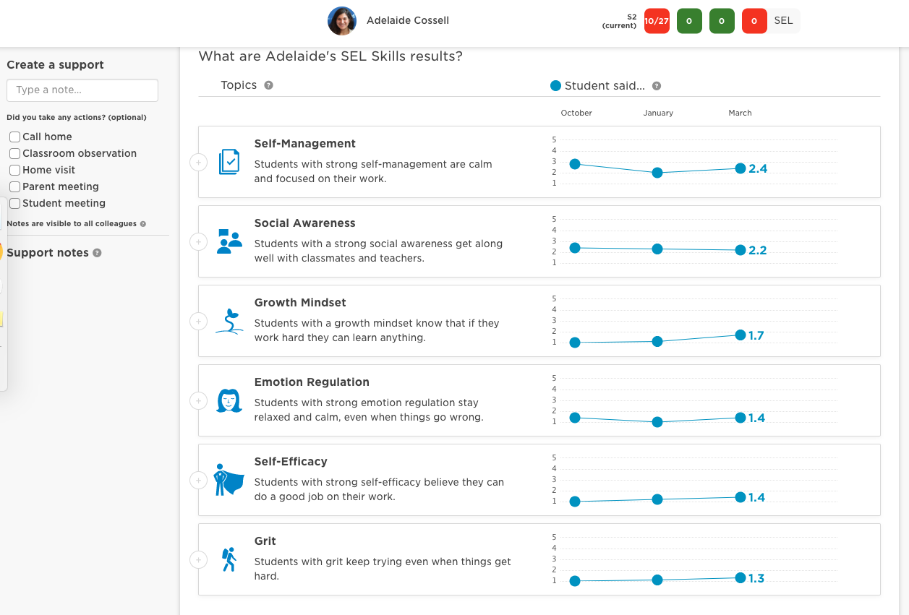The height and width of the screenshot is (615, 909).
Task: Click the Growth Mindset score 1.7
Action: click(x=756, y=336)
